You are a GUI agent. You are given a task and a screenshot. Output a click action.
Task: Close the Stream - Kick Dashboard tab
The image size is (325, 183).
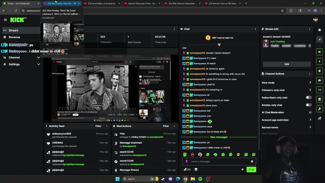39,4
